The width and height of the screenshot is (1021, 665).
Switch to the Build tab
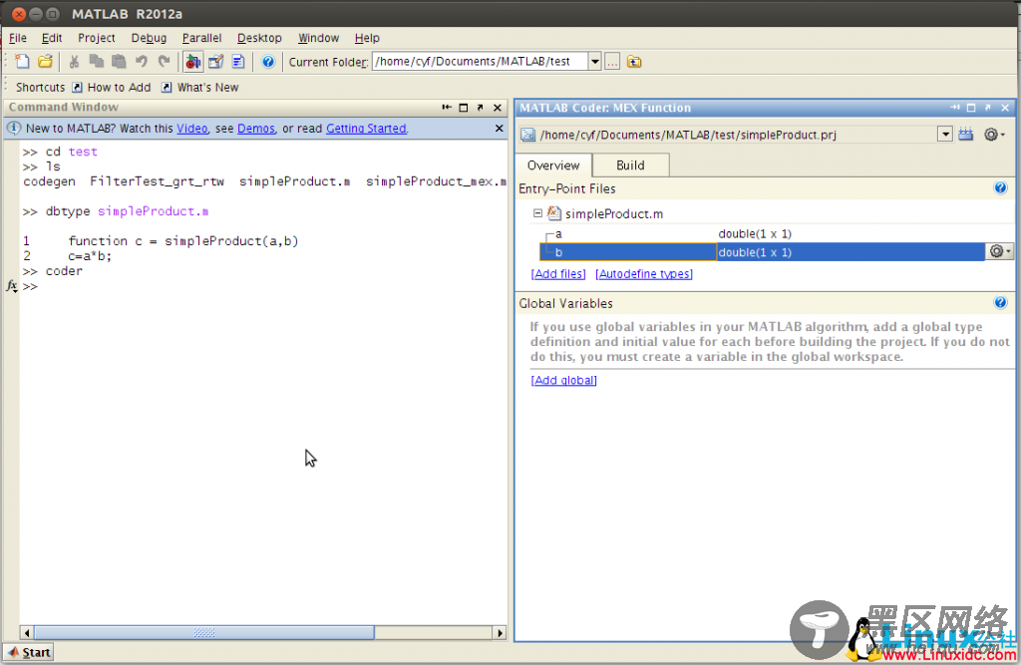tap(630, 166)
